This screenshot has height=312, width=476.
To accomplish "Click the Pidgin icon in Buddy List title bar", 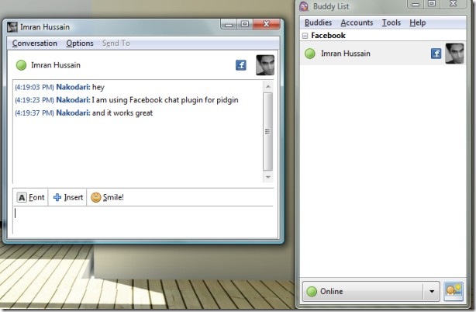I will coord(304,6).
